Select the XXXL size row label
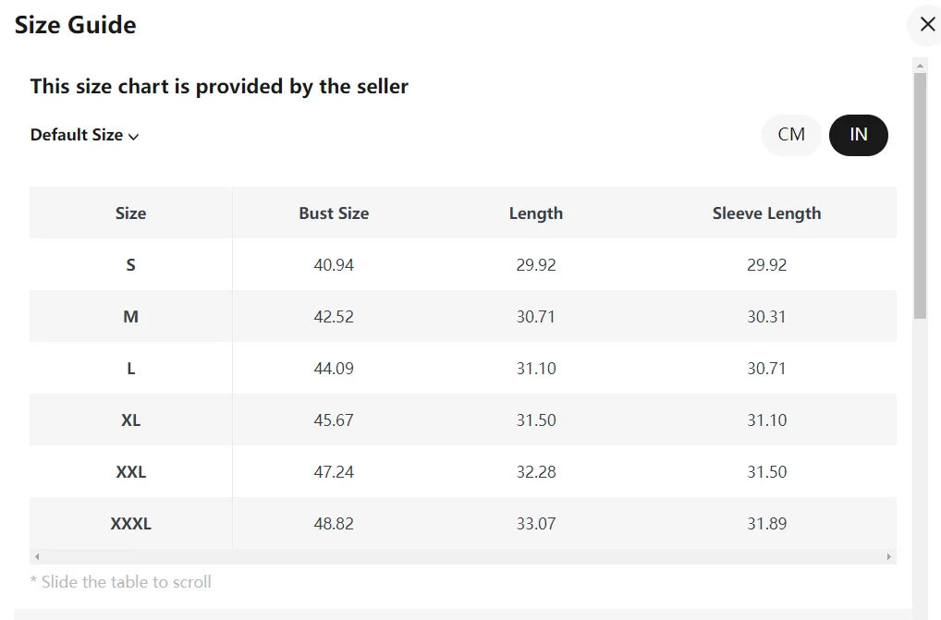941x620 pixels. [130, 524]
